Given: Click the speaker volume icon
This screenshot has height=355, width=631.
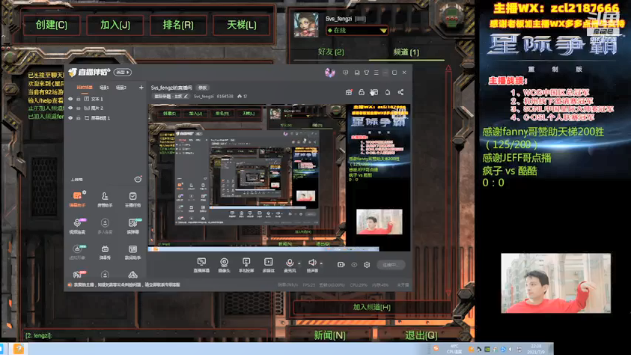Looking at the screenshot, I should point(312,264).
